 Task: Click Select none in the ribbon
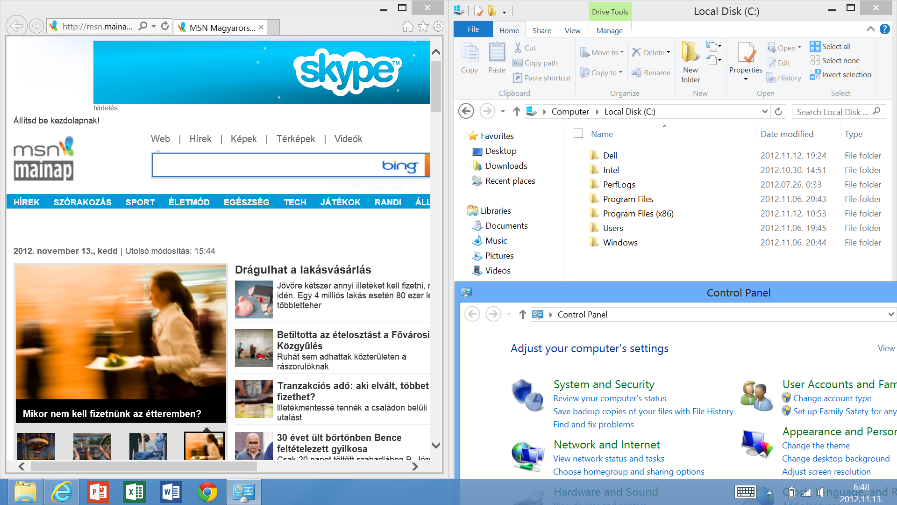[x=835, y=60]
